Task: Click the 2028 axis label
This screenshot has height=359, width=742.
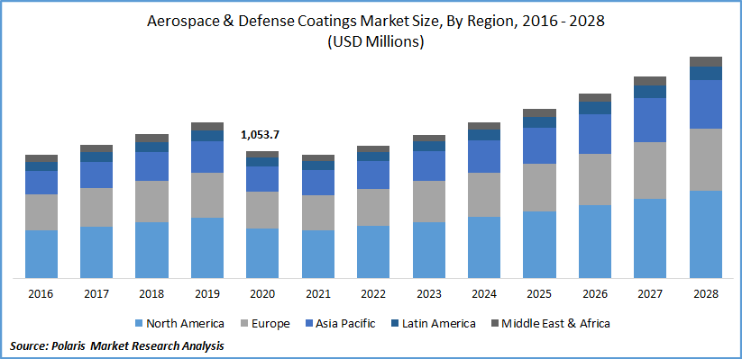Action: [706, 294]
